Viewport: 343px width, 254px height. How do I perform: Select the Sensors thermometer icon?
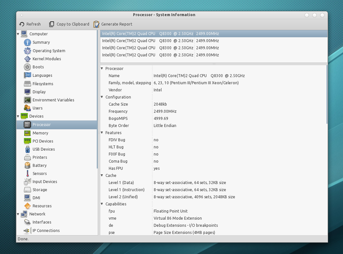tap(28, 173)
